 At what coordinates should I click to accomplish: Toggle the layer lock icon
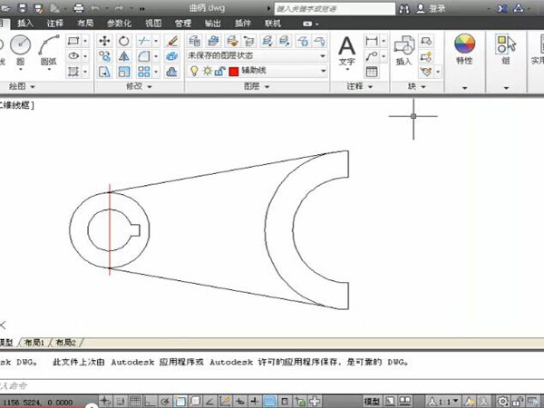click(219, 70)
